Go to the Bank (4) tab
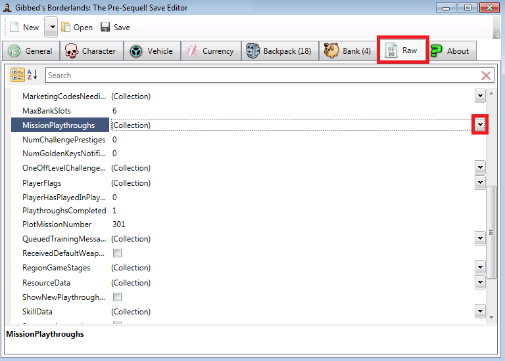The image size is (505, 361). pos(348,51)
